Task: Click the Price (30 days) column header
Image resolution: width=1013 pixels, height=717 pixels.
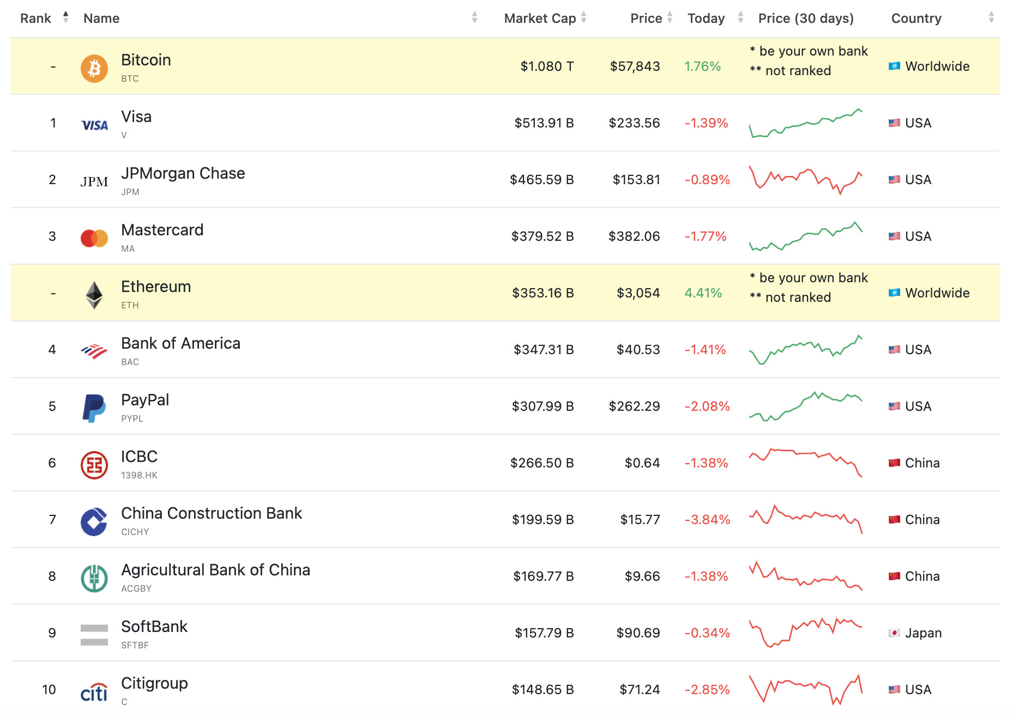Action: coord(806,19)
